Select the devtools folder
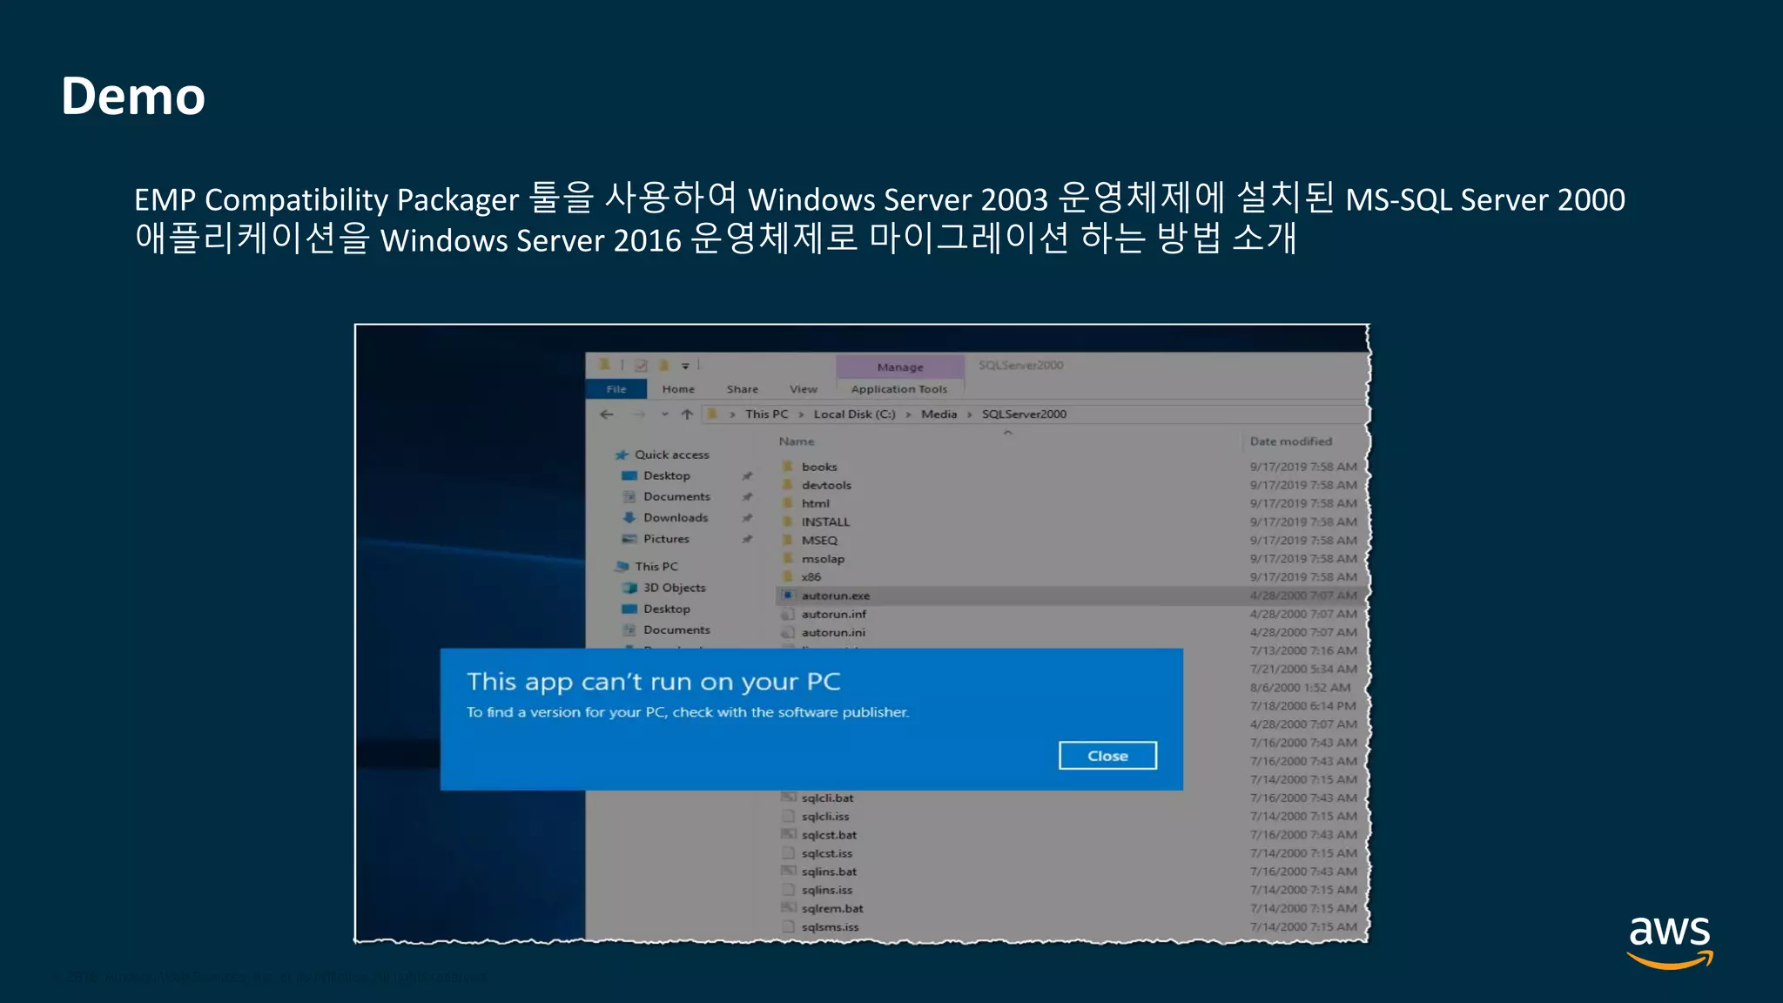 click(826, 485)
